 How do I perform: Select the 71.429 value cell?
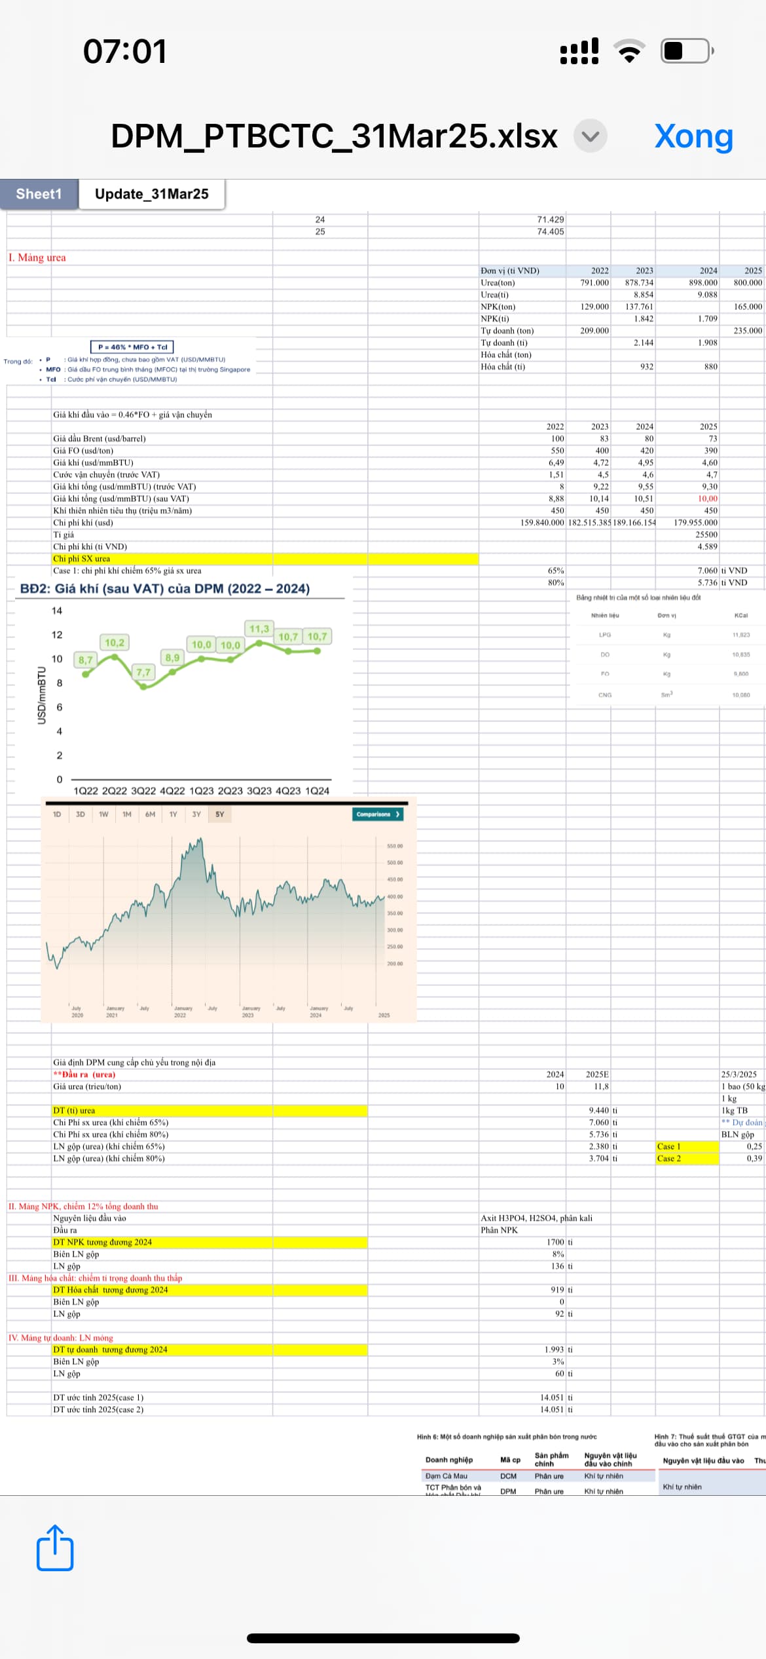click(551, 219)
